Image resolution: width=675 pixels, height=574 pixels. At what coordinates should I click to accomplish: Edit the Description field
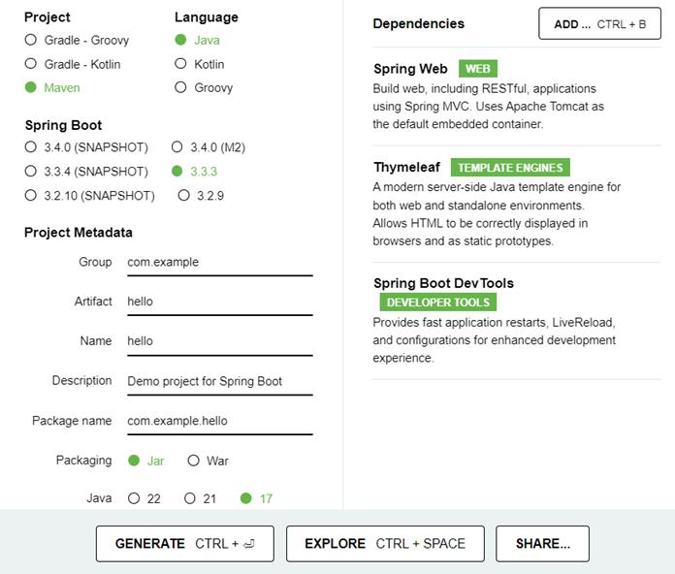coord(220,382)
